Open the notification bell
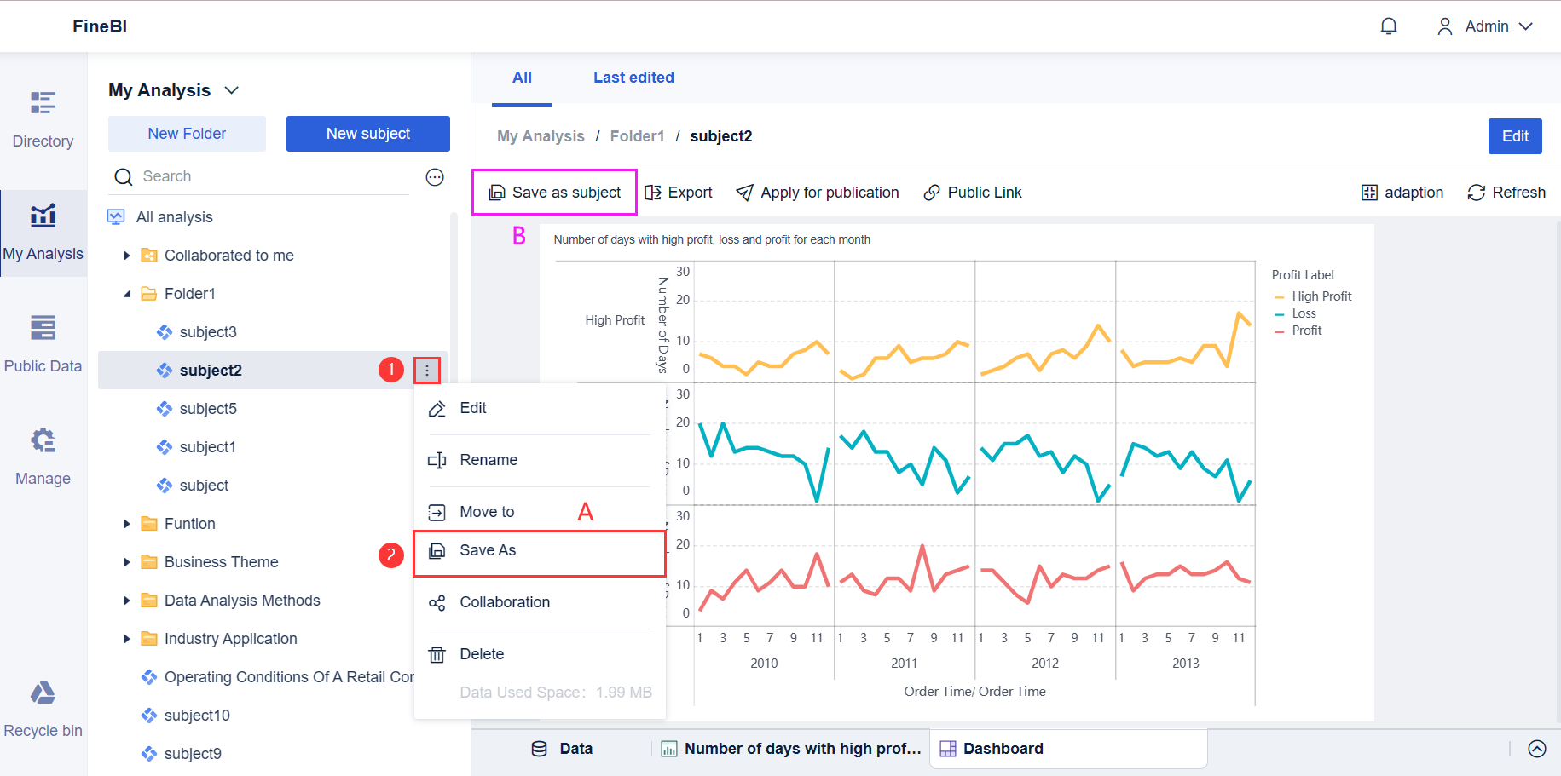Image resolution: width=1561 pixels, height=776 pixels. [1388, 26]
